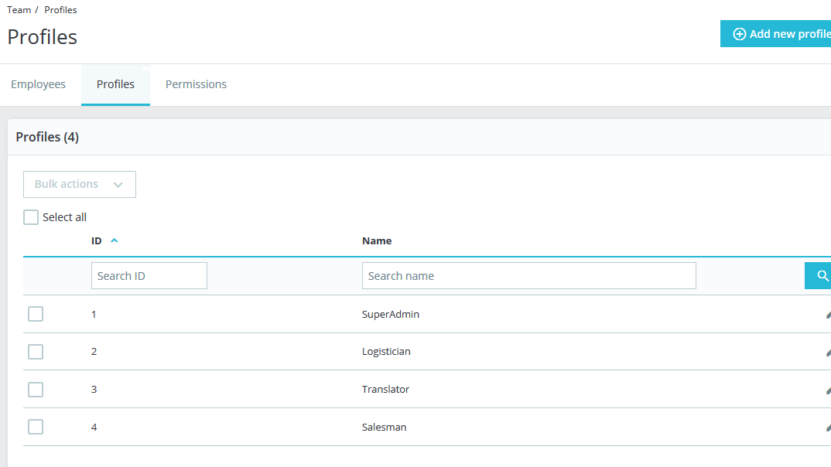
Task: Sort by the Name column header
Action: coord(377,240)
